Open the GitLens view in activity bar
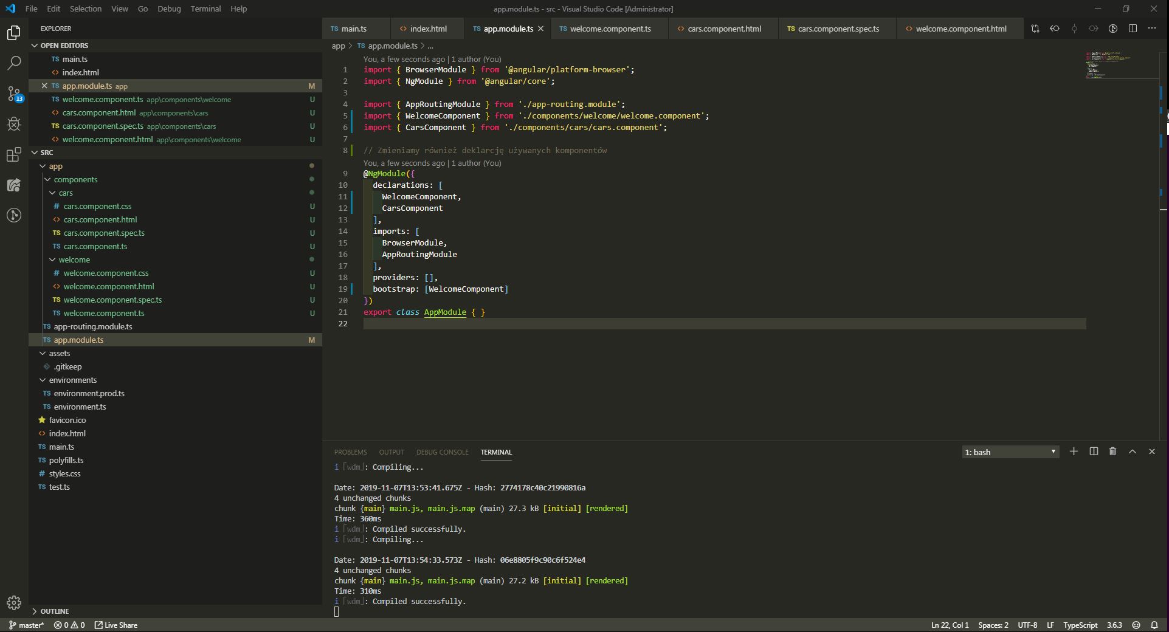This screenshot has width=1169, height=632. [x=14, y=215]
